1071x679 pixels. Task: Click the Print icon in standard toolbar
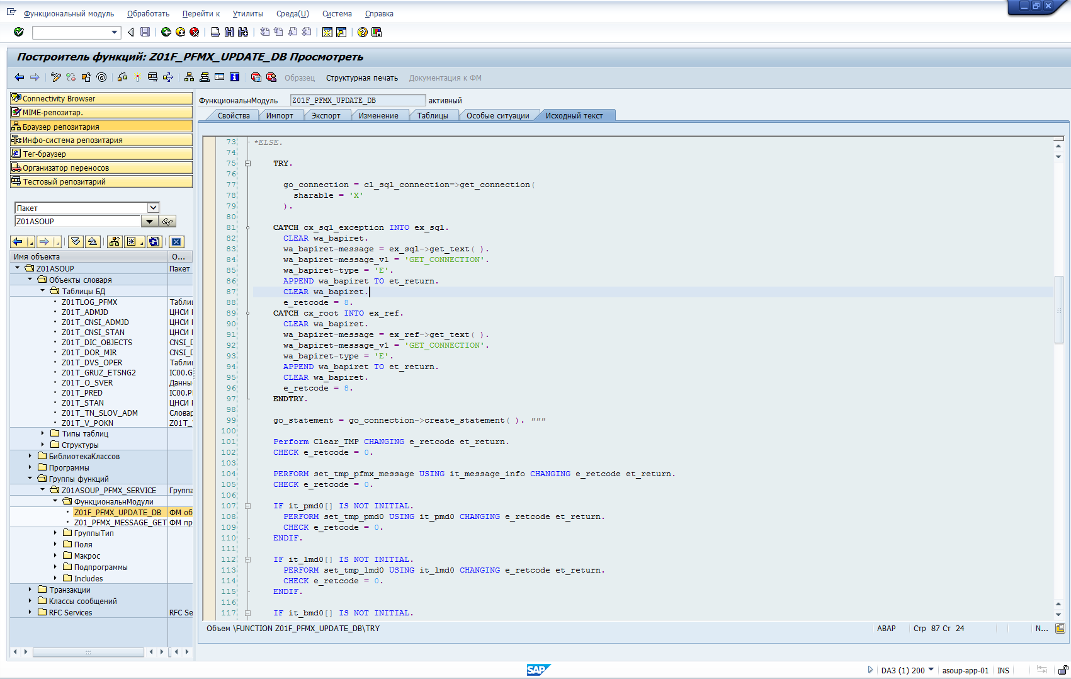pyautogui.click(x=215, y=32)
